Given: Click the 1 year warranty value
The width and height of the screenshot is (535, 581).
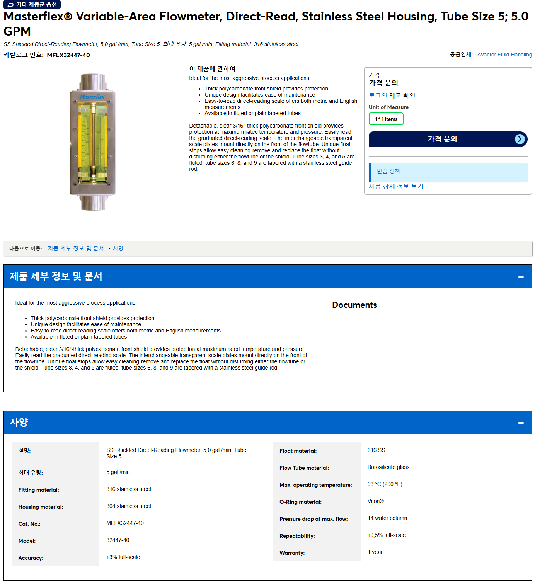Looking at the screenshot, I should 375,552.
